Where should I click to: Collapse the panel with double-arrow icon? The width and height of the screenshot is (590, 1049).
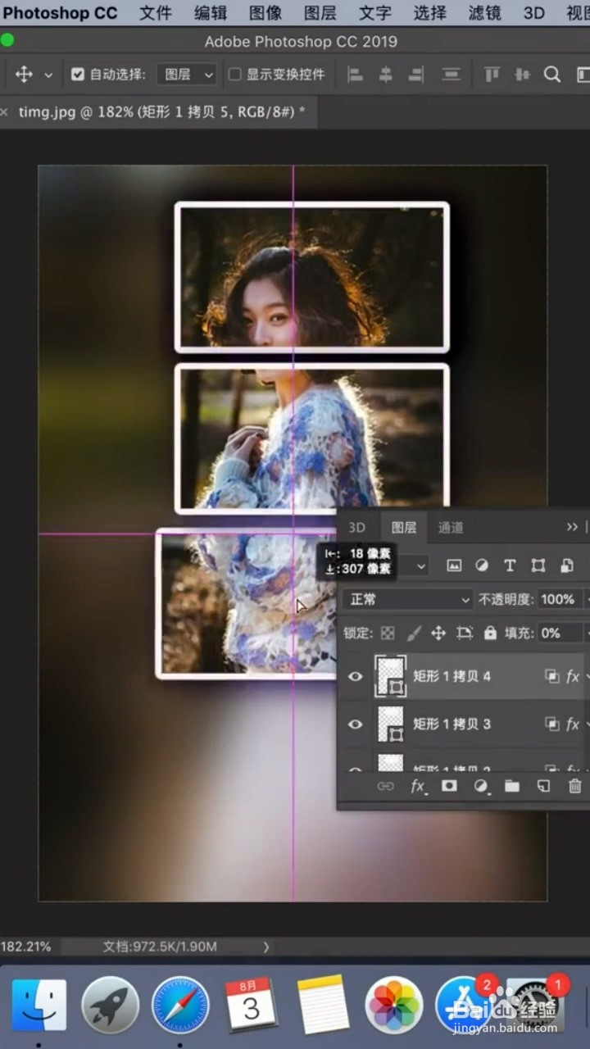pyautogui.click(x=572, y=527)
